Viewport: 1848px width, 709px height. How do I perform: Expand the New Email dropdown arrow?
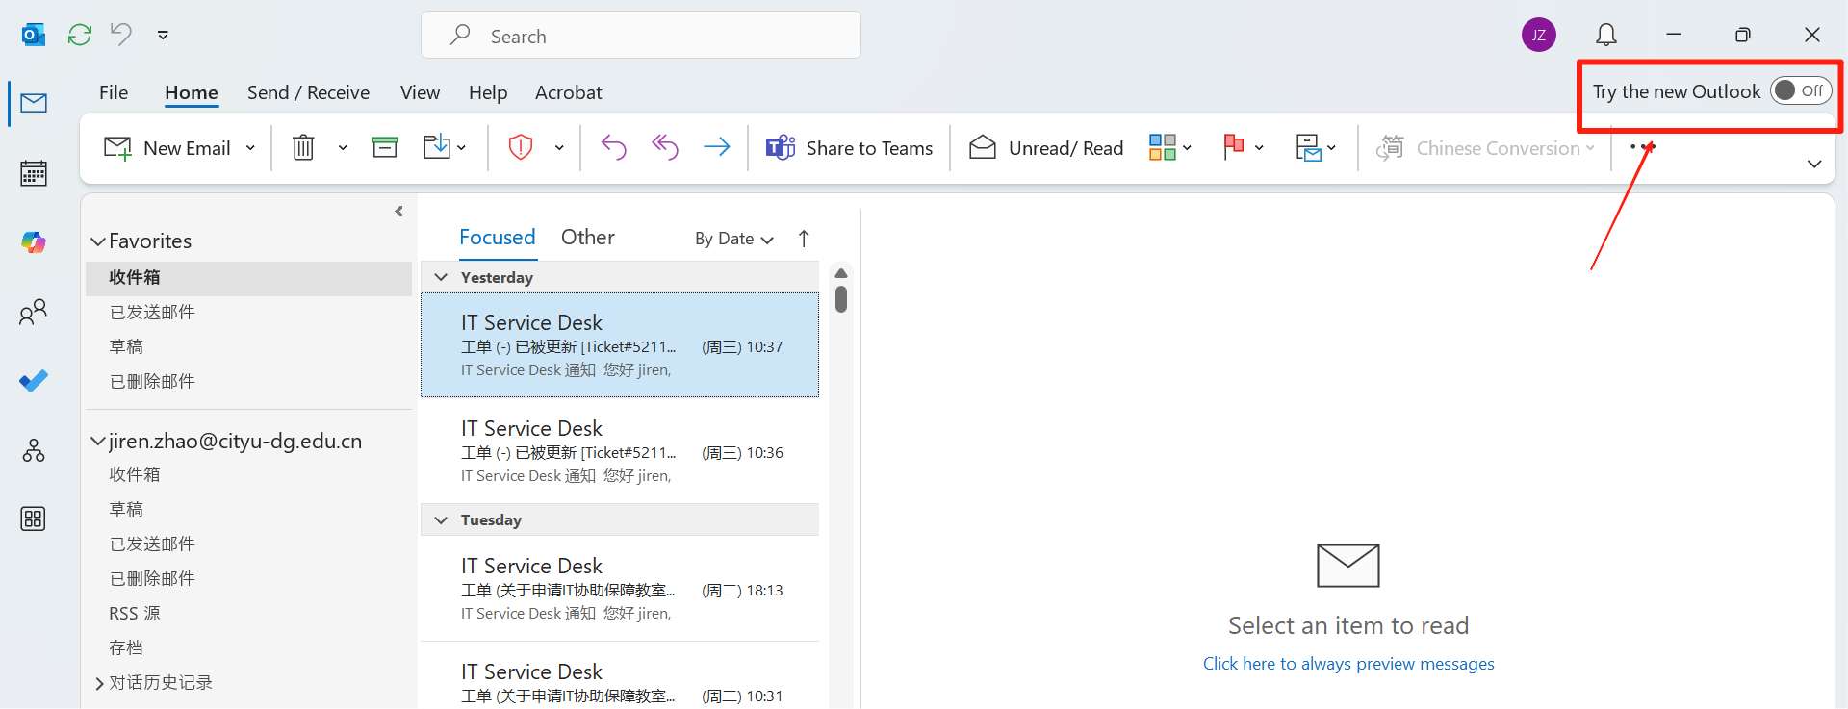pyautogui.click(x=250, y=148)
